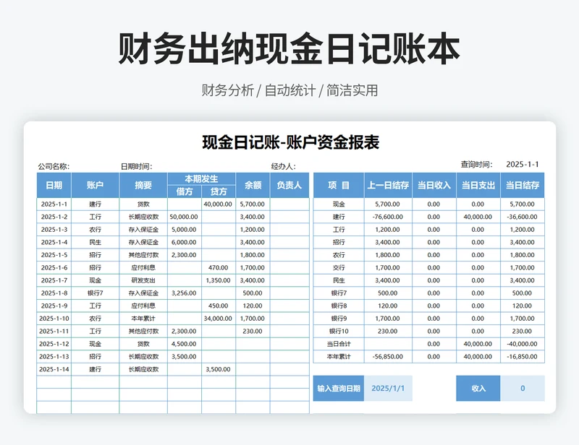The image size is (579, 445).
Task: Click the 当日收入 column header
Action: click(x=434, y=185)
